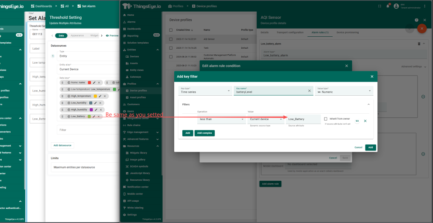
Task: Remove the 'less than' filter row
Action: (x=365, y=121)
